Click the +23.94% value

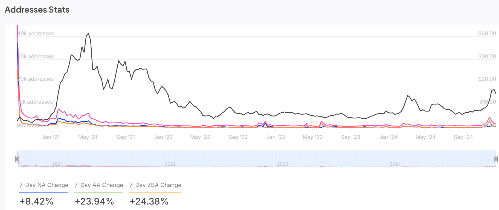(x=94, y=202)
